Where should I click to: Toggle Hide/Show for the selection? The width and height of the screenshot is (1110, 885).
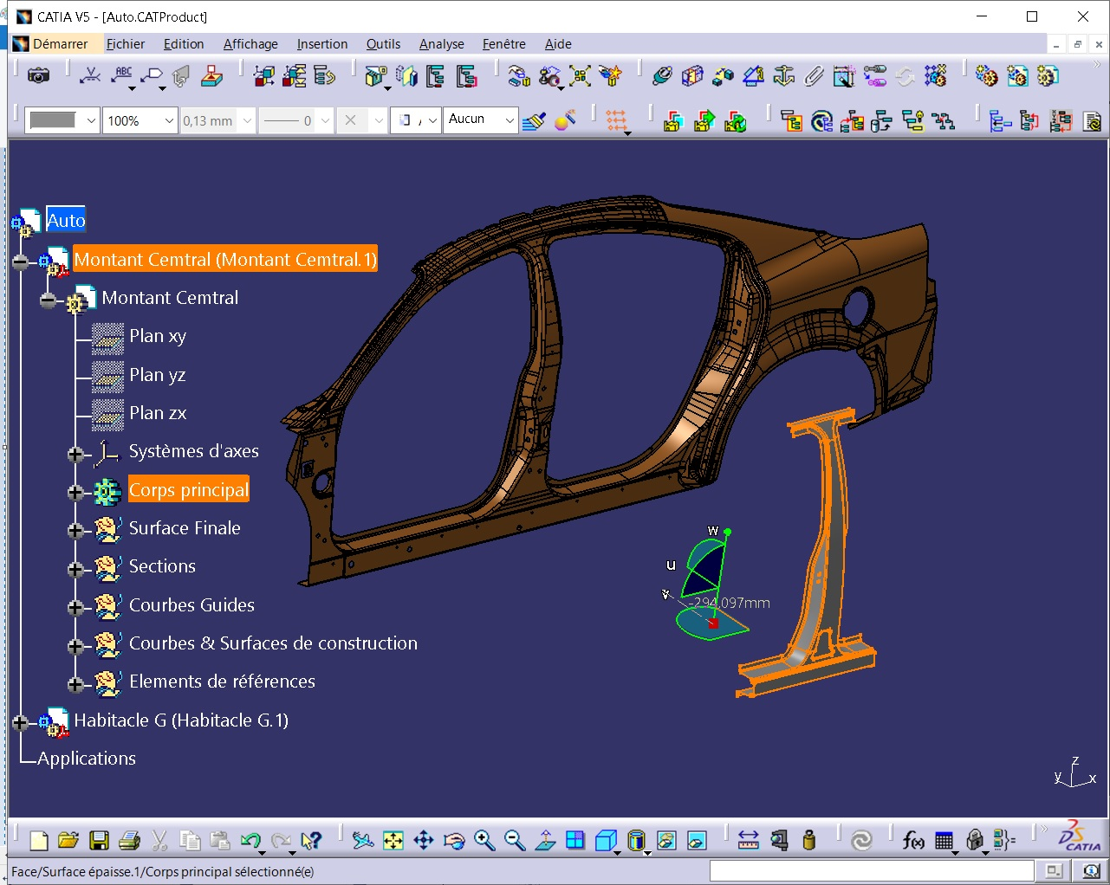click(x=666, y=840)
